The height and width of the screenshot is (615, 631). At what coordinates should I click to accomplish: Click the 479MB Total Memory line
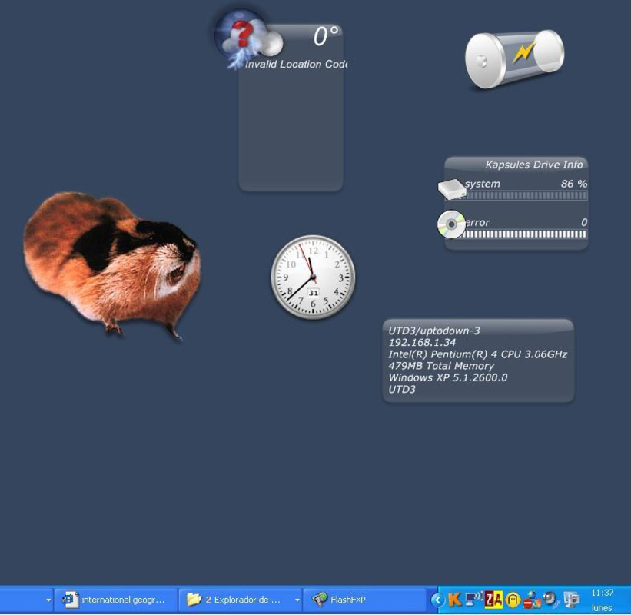[x=441, y=366]
